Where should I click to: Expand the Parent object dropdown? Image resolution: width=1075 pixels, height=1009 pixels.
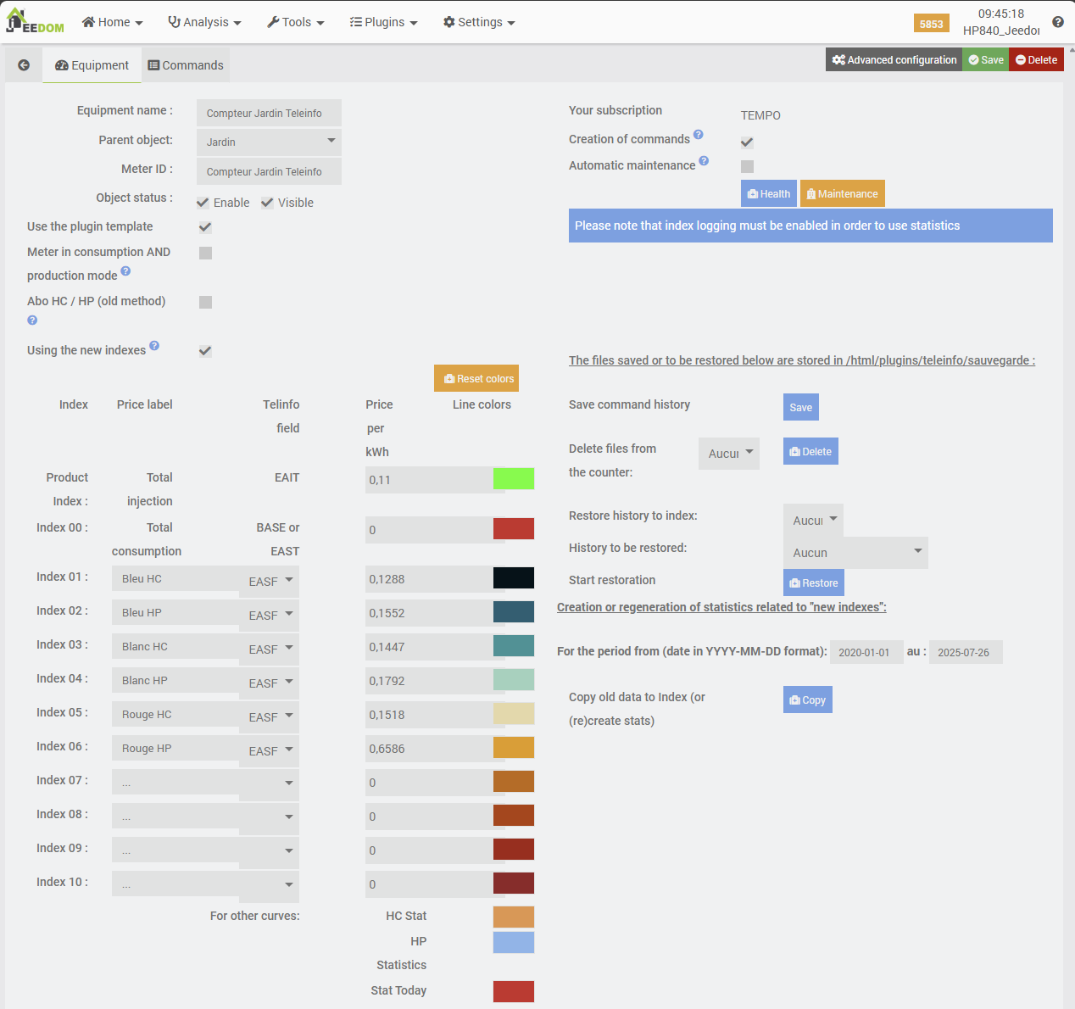pyautogui.click(x=269, y=142)
